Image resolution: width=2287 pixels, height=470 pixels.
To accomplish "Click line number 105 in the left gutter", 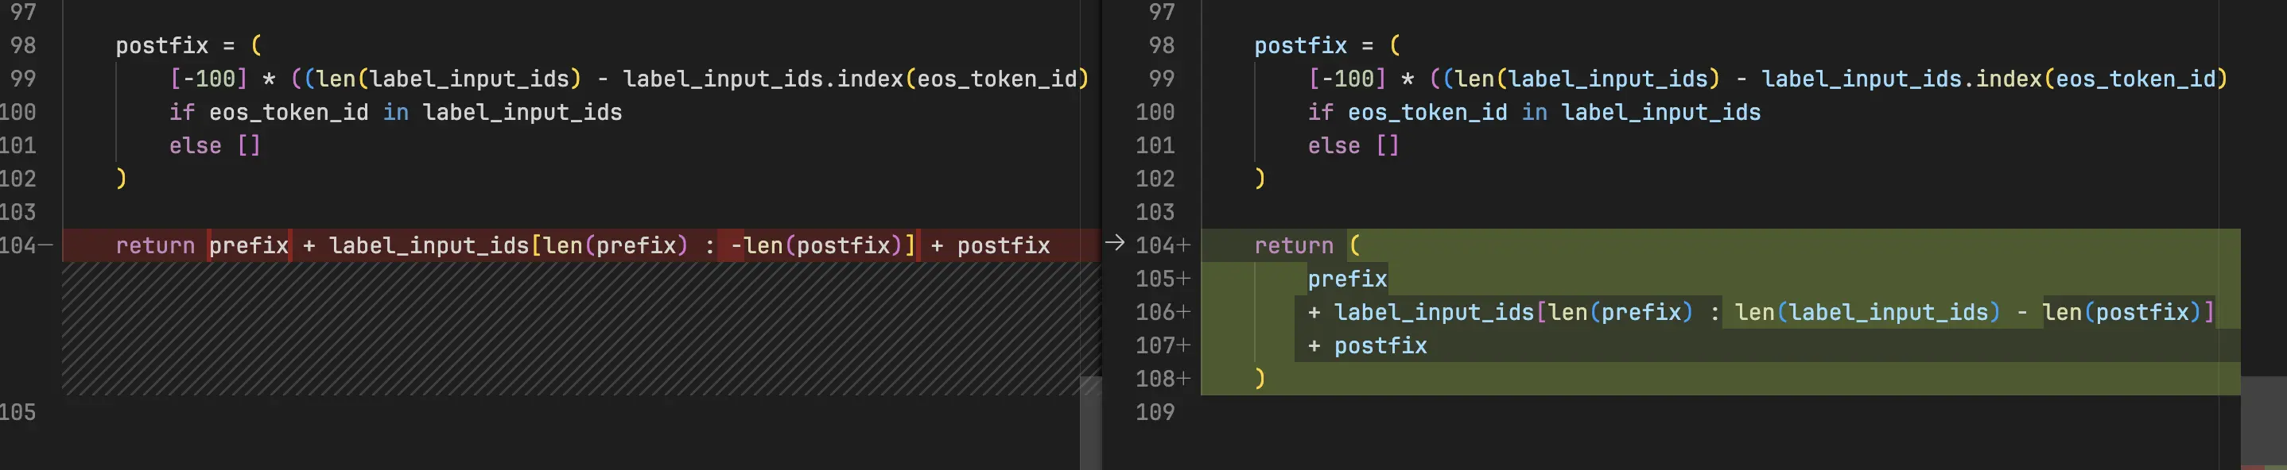I will coord(17,412).
